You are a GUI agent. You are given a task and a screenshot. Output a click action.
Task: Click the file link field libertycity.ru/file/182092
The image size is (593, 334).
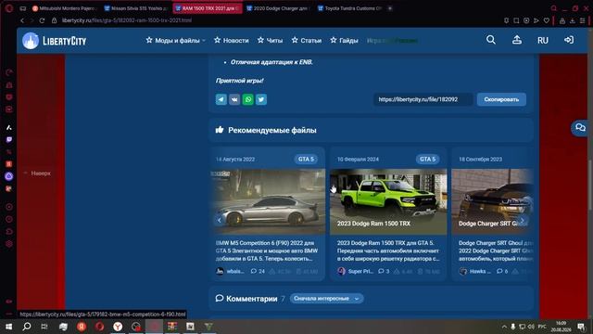point(423,99)
